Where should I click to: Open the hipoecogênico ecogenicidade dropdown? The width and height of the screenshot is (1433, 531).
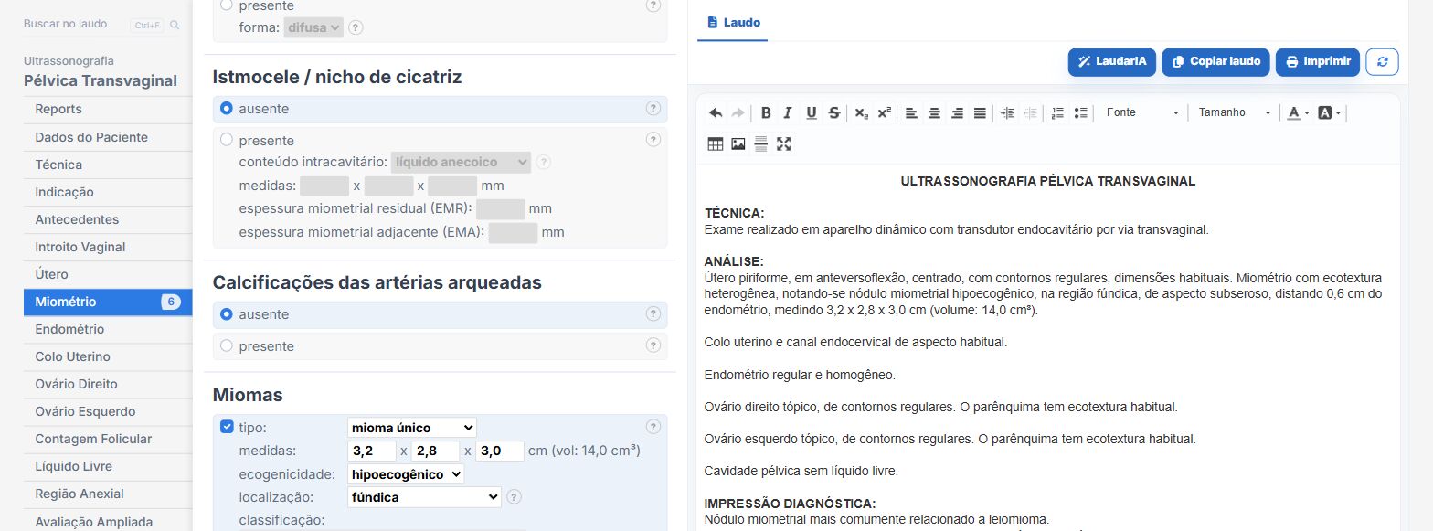tap(406, 474)
